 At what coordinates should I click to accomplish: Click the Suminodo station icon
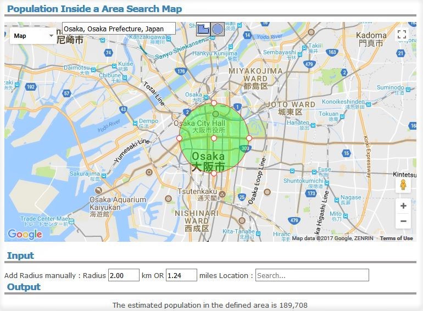pos(408,90)
